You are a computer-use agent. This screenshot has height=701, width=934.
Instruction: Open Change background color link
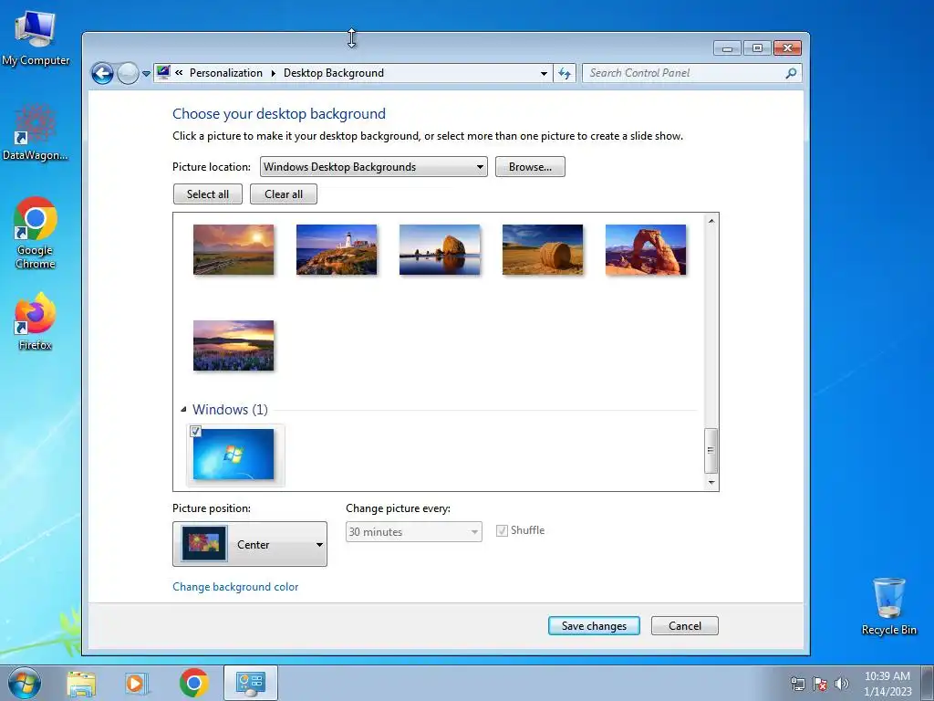pyautogui.click(x=235, y=587)
